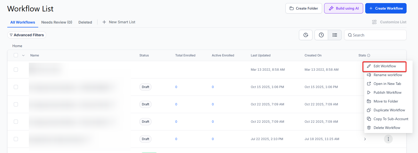The width and height of the screenshot is (418, 153).
Task: Expand stats chevron in last row
Action: tap(365, 139)
